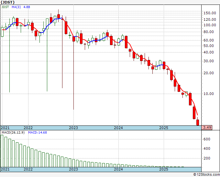Click 2023 on the price chart time axis
The width and height of the screenshot is (220, 177).
point(73,128)
